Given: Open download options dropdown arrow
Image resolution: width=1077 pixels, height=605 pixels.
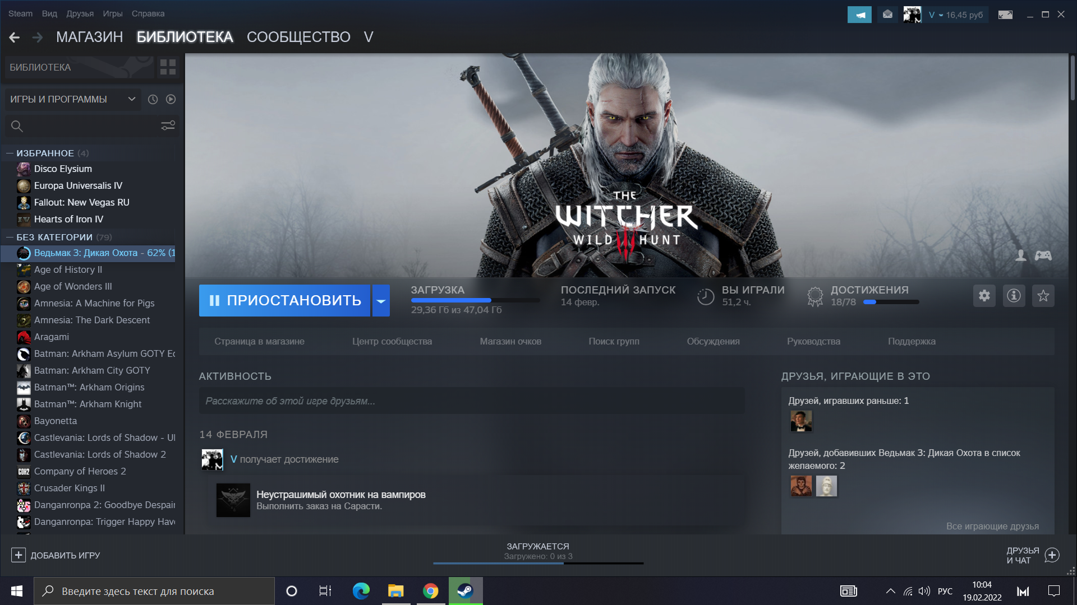Looking at the screenshot, I should 381,301.
